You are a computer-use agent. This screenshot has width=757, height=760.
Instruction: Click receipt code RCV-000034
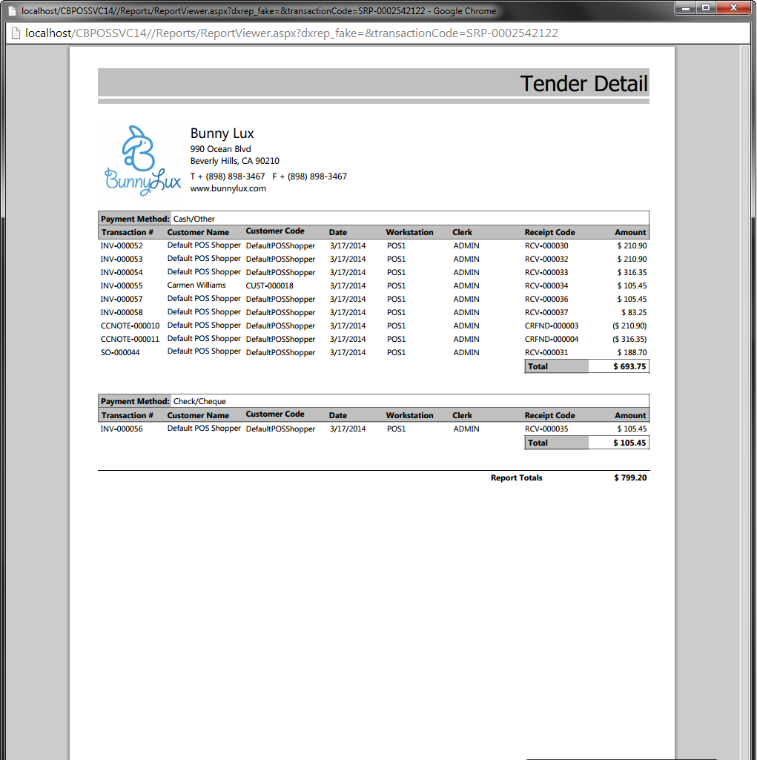[x=546, y=285]
